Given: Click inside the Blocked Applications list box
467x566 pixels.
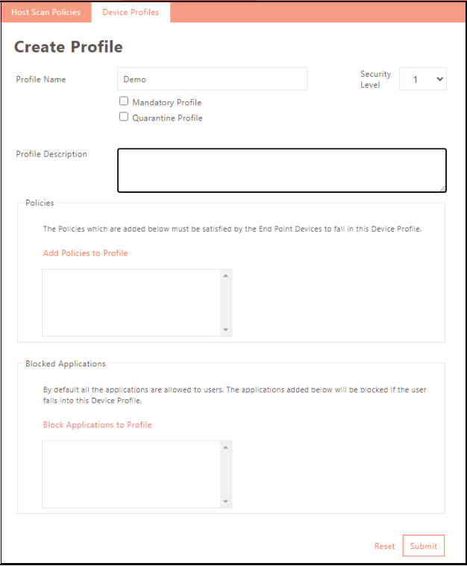Looking at the screenshot, I should 131,474.
